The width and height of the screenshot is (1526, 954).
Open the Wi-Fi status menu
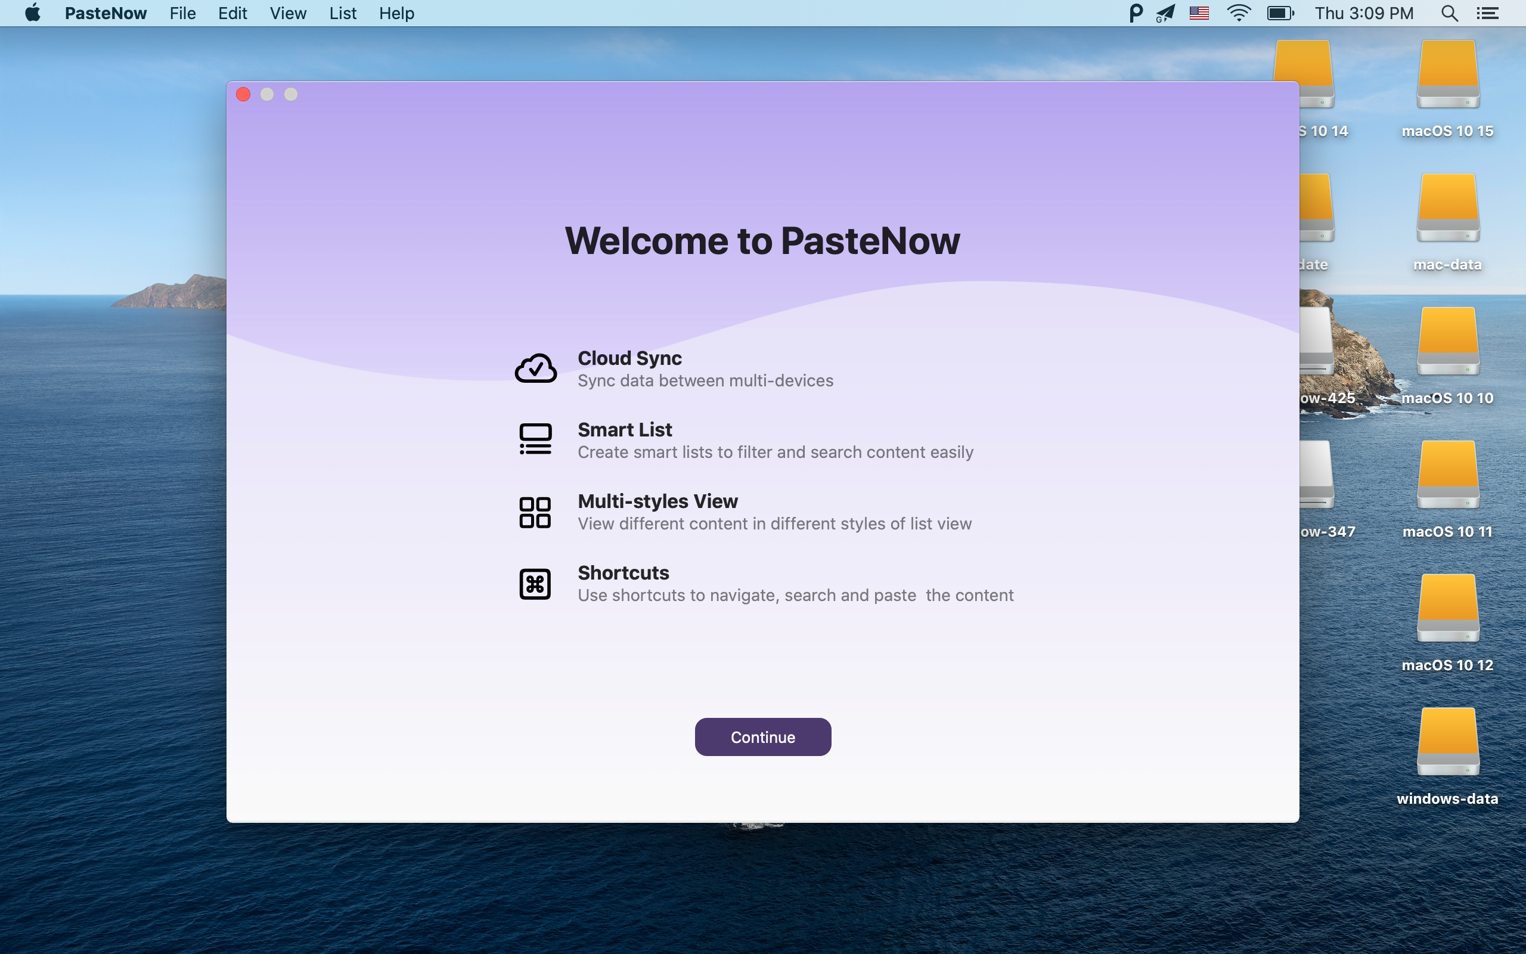click(1239, 13)
